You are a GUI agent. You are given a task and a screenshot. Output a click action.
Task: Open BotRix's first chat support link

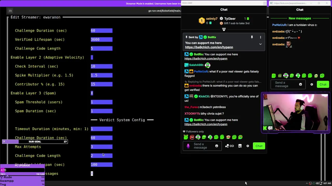click(206, 59)
